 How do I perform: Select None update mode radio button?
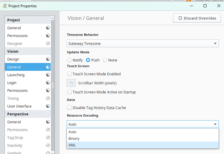coord(105,60)
